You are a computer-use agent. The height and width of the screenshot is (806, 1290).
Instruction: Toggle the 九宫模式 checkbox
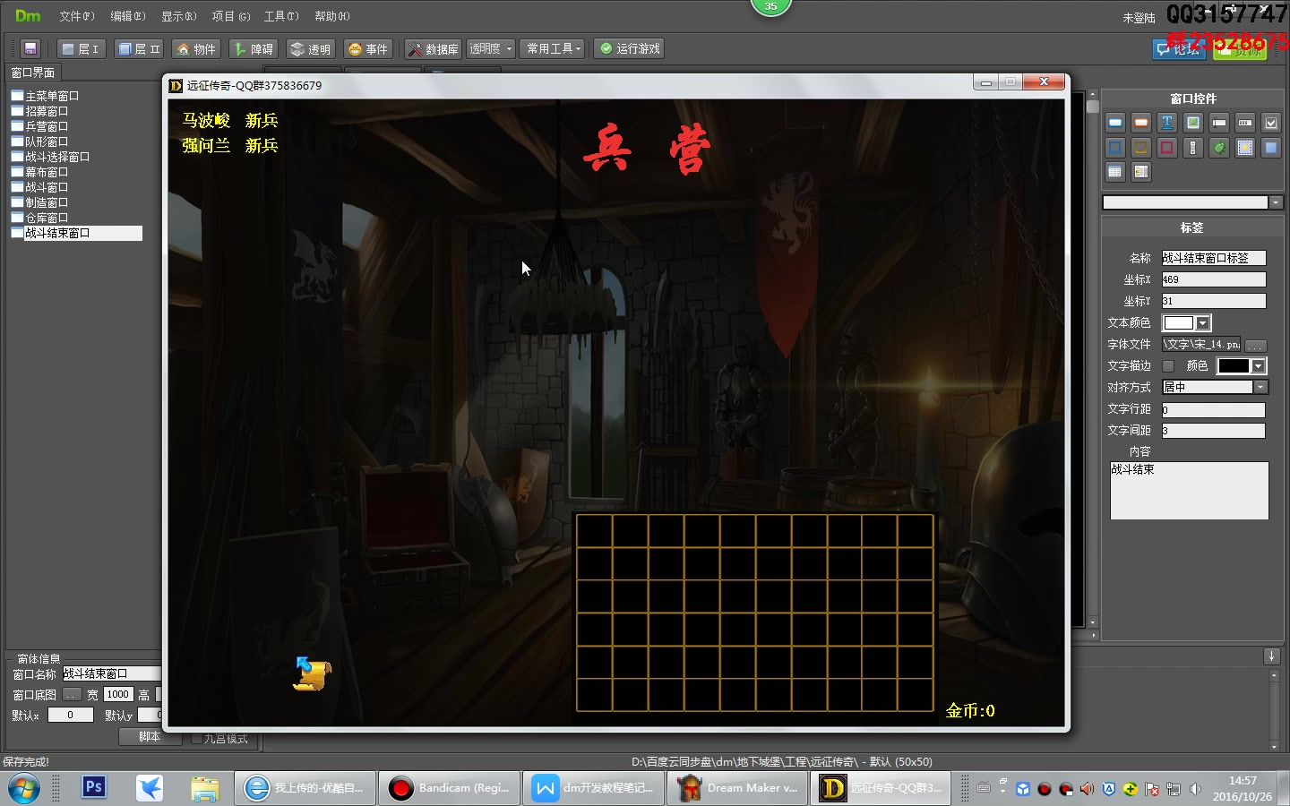[198, 739]
